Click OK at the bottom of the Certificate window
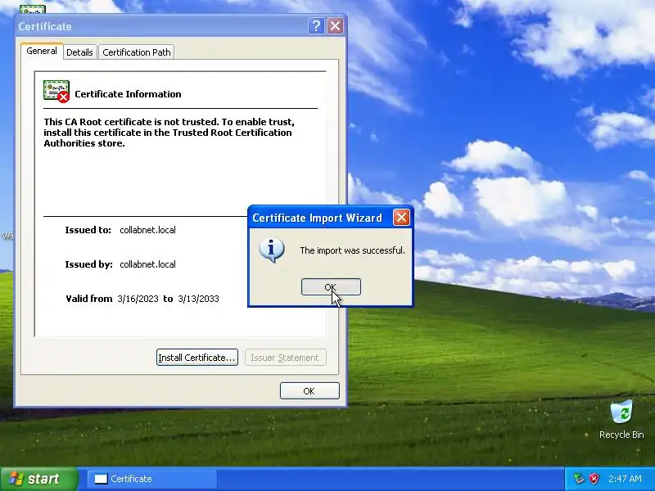This screenshot has width=655, height=491. (x=309, y=391)
